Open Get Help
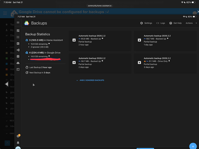199x149 pixels. click(x=175, y=23)
